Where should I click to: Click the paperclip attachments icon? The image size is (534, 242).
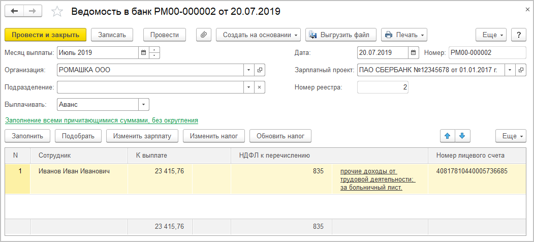(x=203, y=35)
